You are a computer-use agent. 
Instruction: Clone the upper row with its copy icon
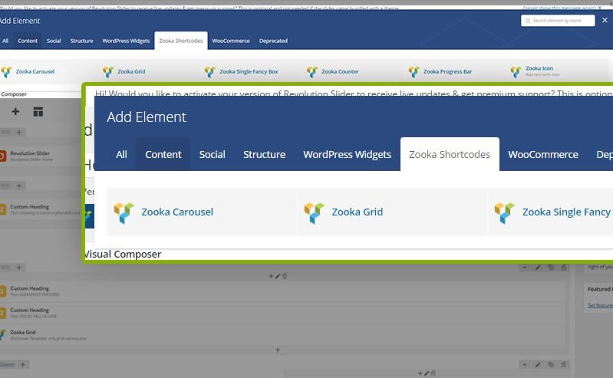click(x=551, y=268)
